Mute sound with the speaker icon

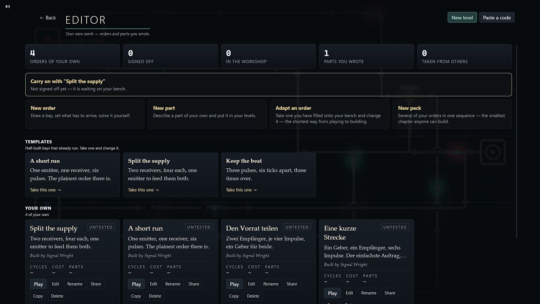8,6
